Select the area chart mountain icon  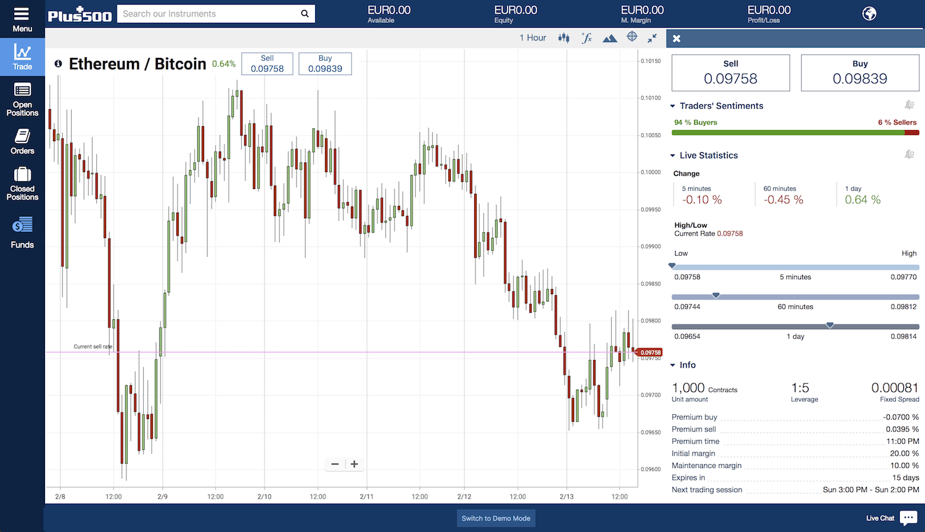click(x=610, y=38)
